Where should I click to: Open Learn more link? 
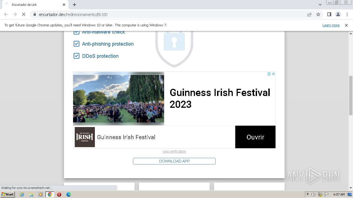tap(331, 25)
